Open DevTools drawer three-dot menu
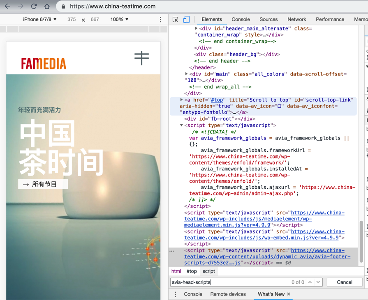The width and height of the screenshot is (368, 300). [175, 294]
